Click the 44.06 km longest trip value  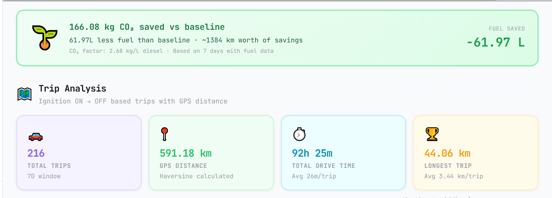point(447,153)
